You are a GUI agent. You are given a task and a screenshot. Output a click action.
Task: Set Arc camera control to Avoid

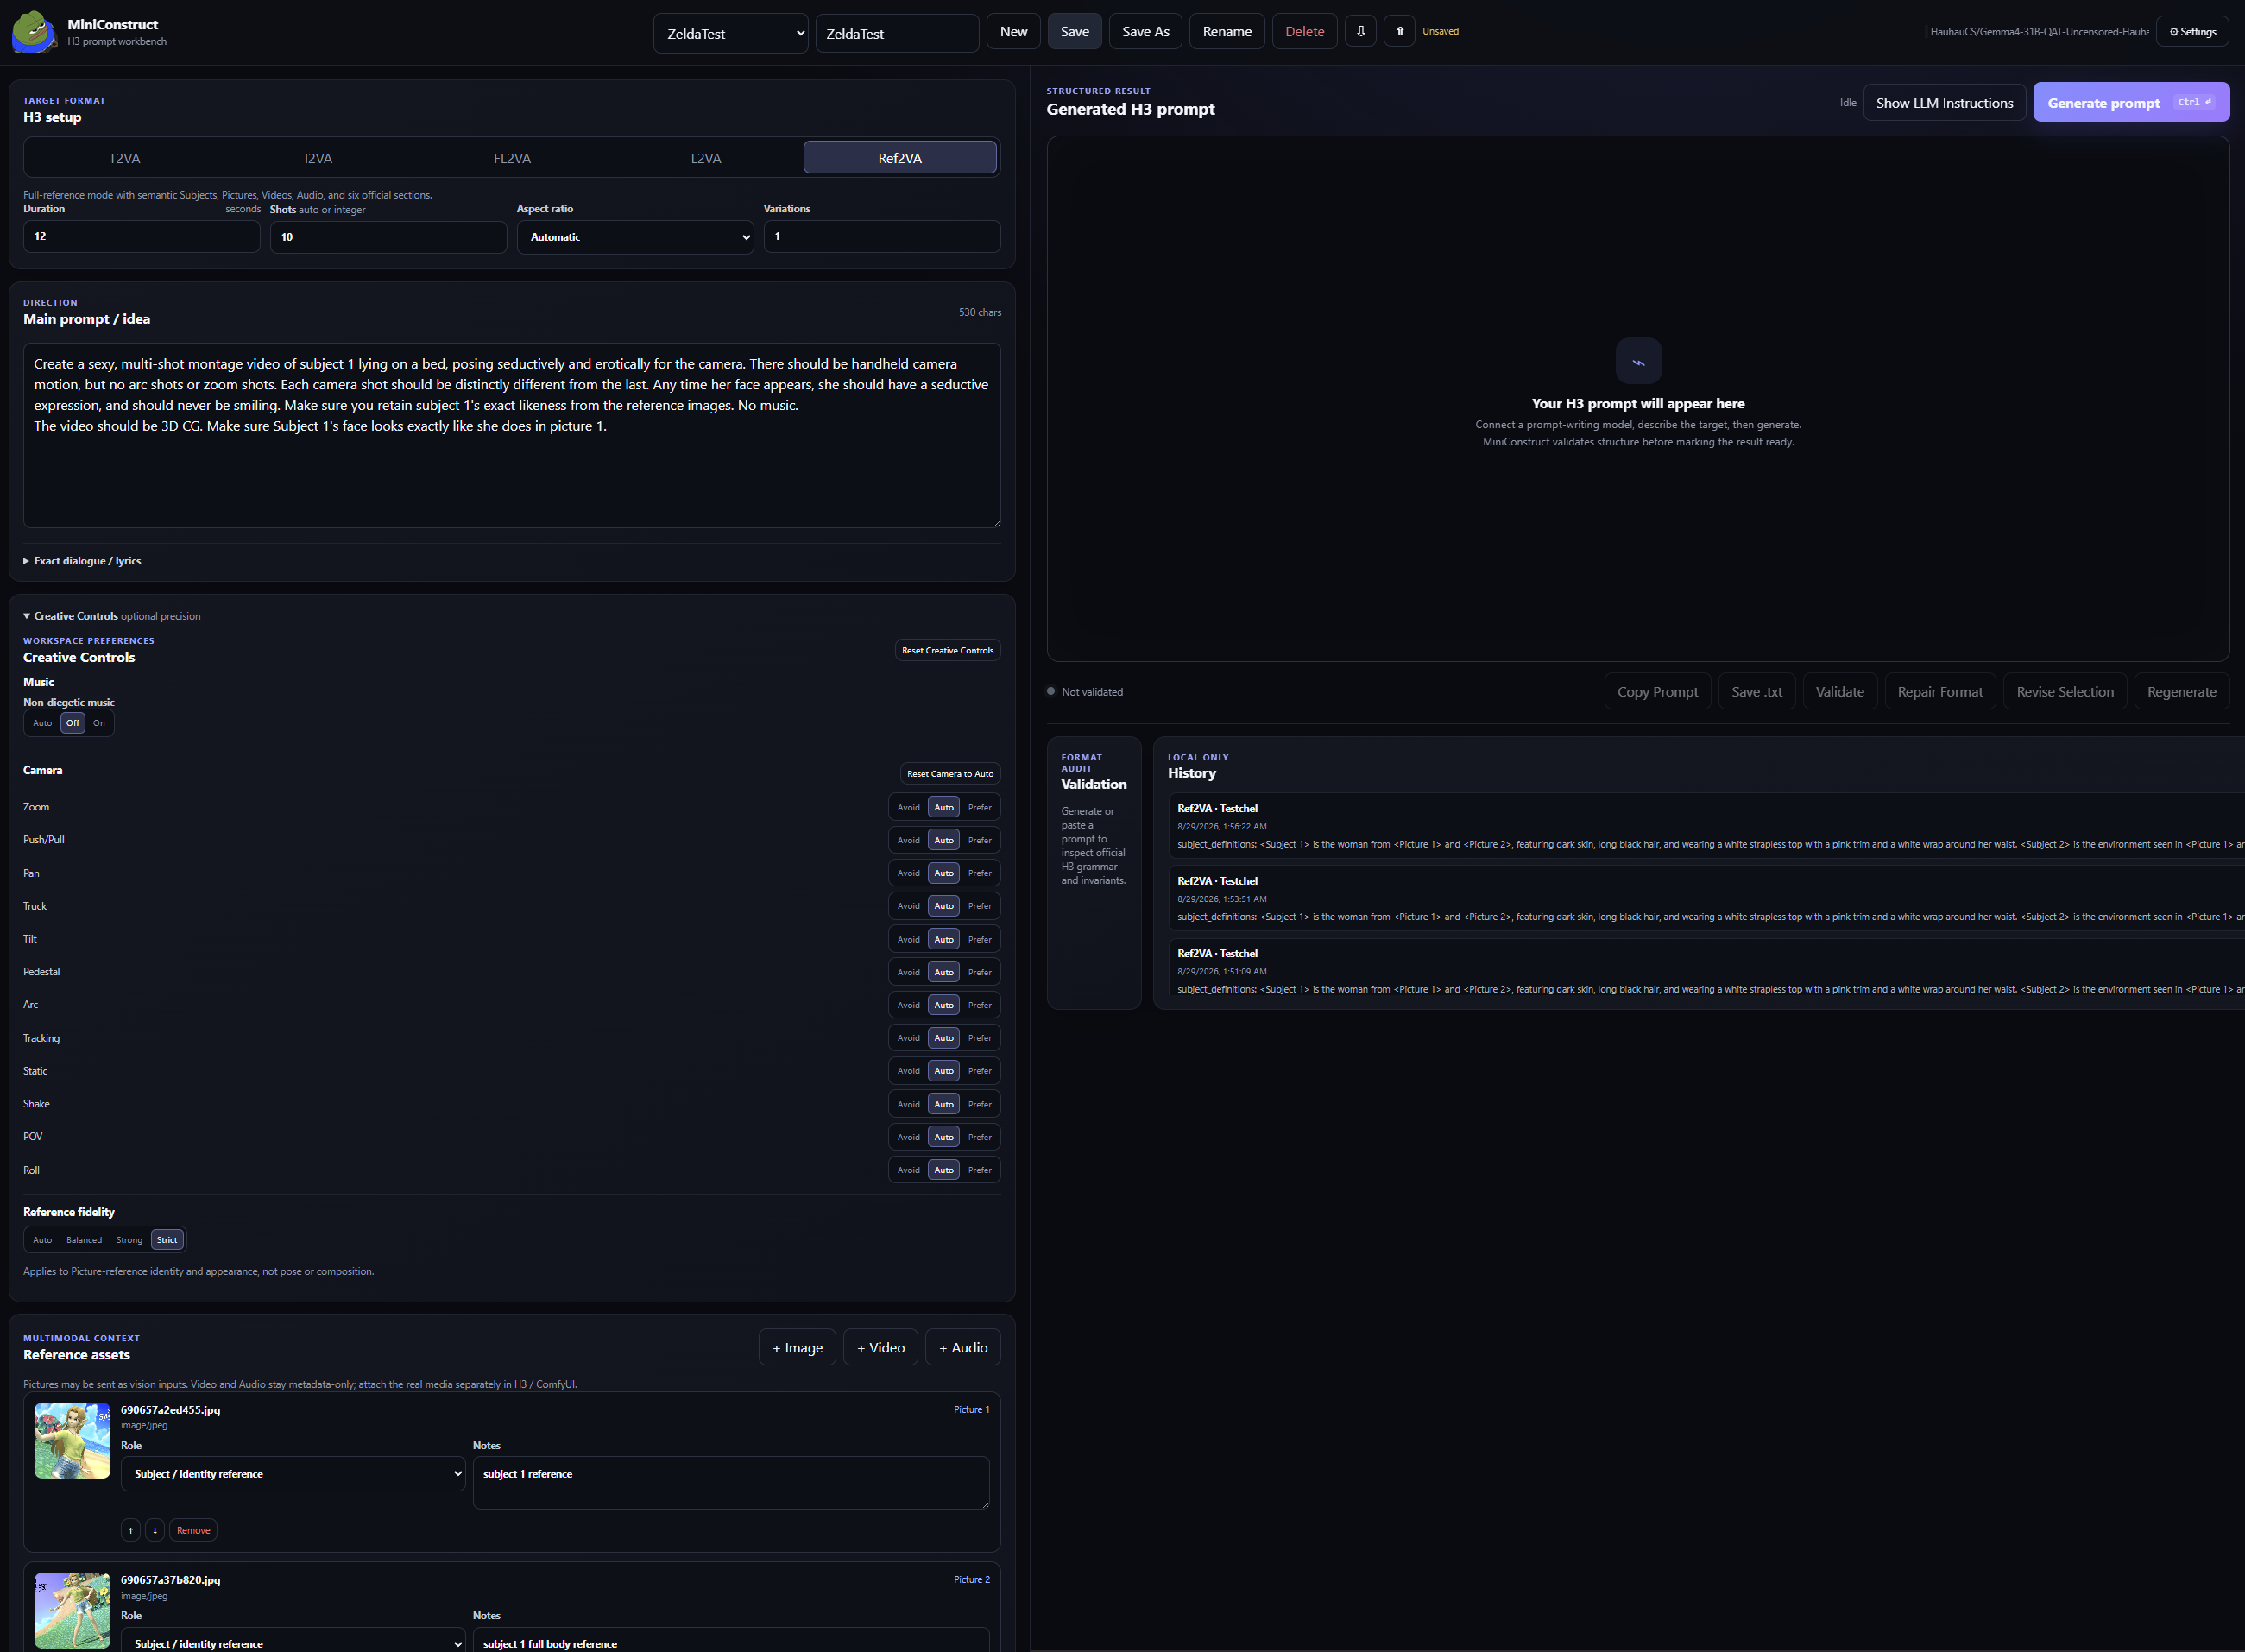point(908,1005)
